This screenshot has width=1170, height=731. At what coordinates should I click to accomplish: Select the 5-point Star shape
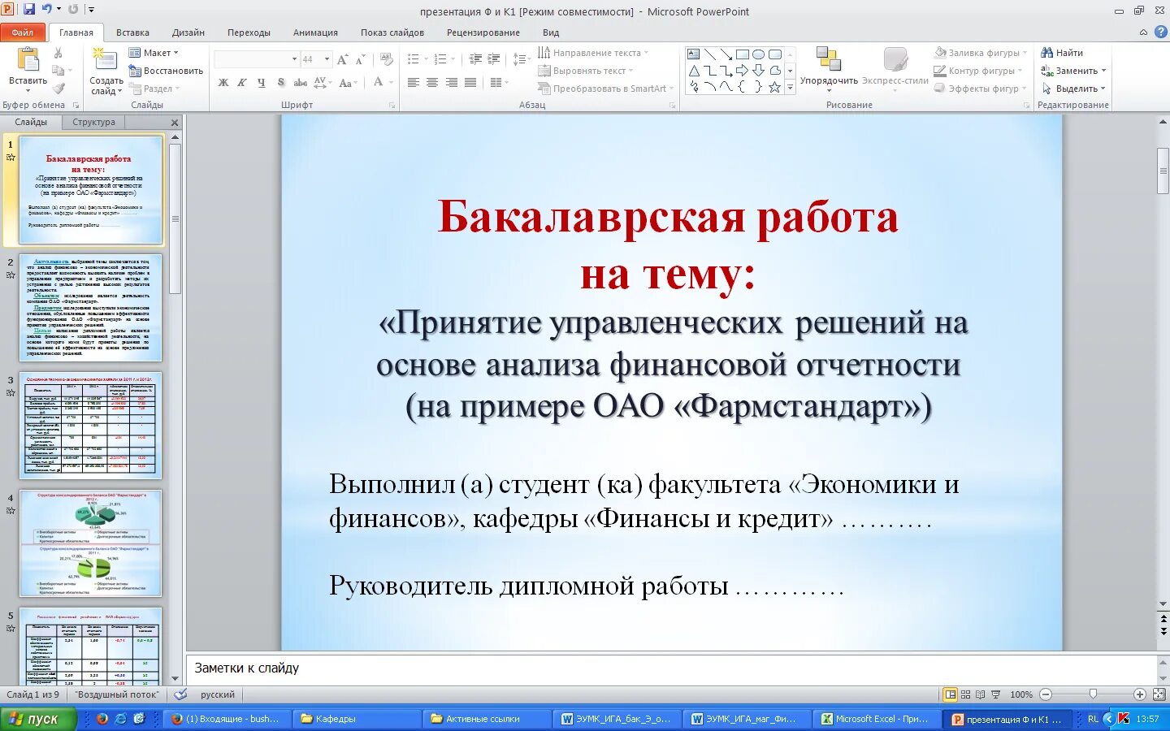pyautogui.click(x=774, y=87)
